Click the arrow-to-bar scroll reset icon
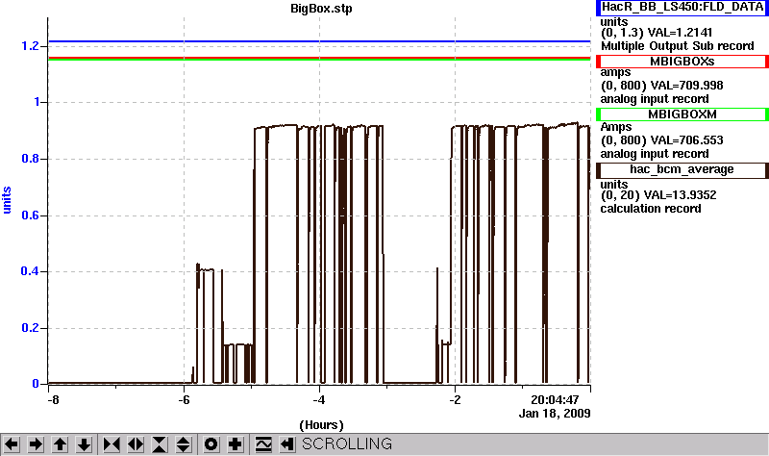 click(287, 444)
